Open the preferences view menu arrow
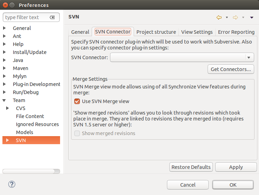 pyautogui.click(x=252, y=17)
